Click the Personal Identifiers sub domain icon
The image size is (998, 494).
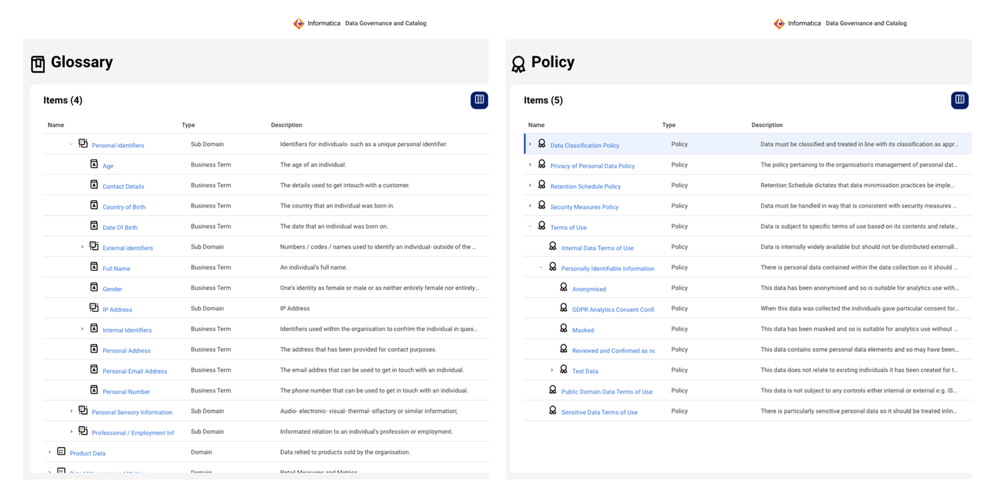pos(83,144)
